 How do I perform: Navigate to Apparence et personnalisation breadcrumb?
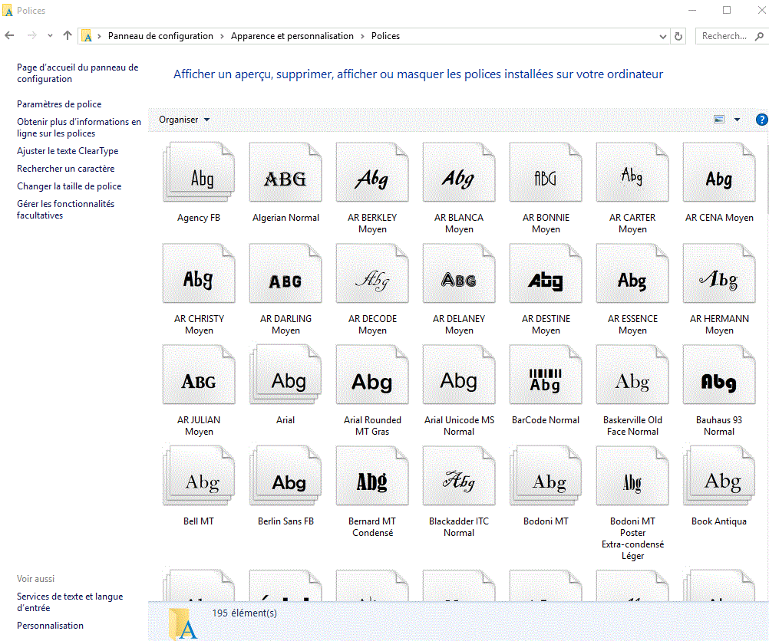[x=292, y=36]
